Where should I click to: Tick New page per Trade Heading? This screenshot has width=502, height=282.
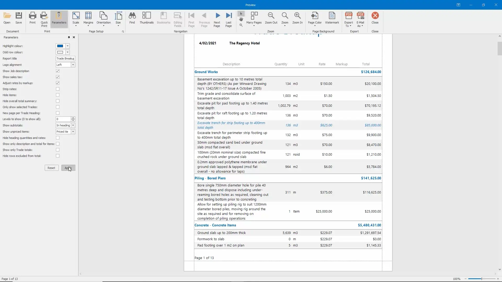(58, 113)
